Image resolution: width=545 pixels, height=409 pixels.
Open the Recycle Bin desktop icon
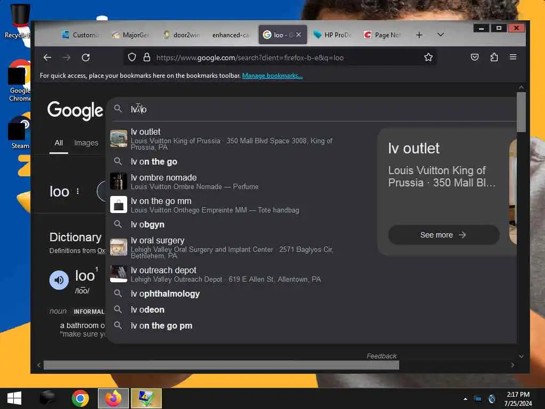tap(18, 21)
